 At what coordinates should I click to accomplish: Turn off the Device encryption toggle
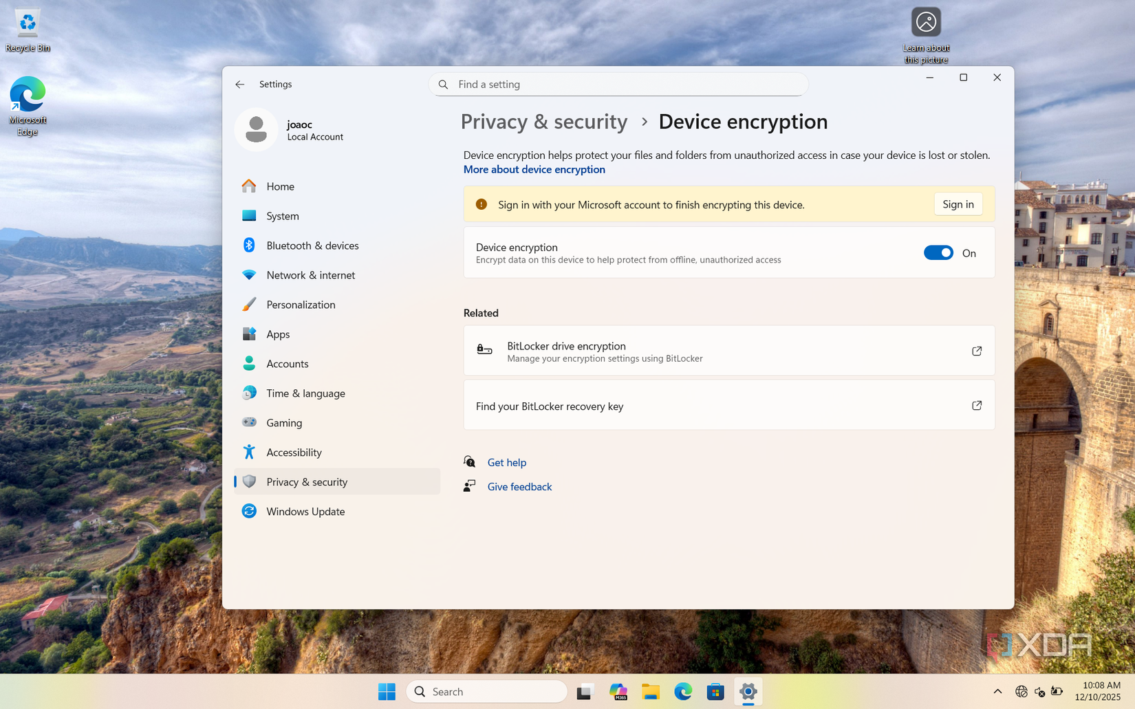tap(938, 252)
